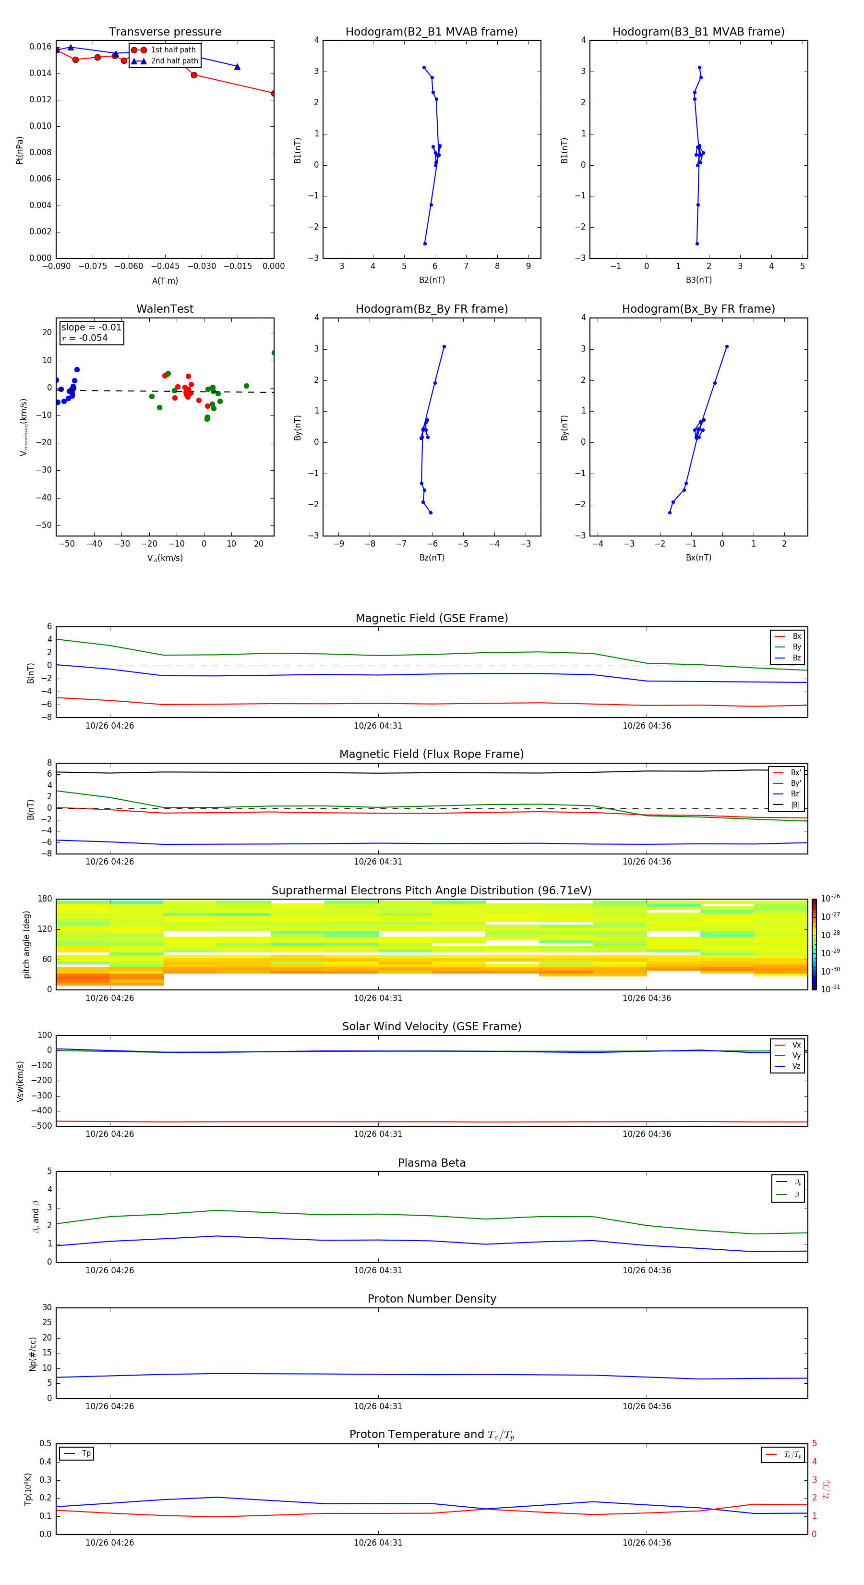Click the β entry in the Plasma Beta legend

tap(788, 1195)
